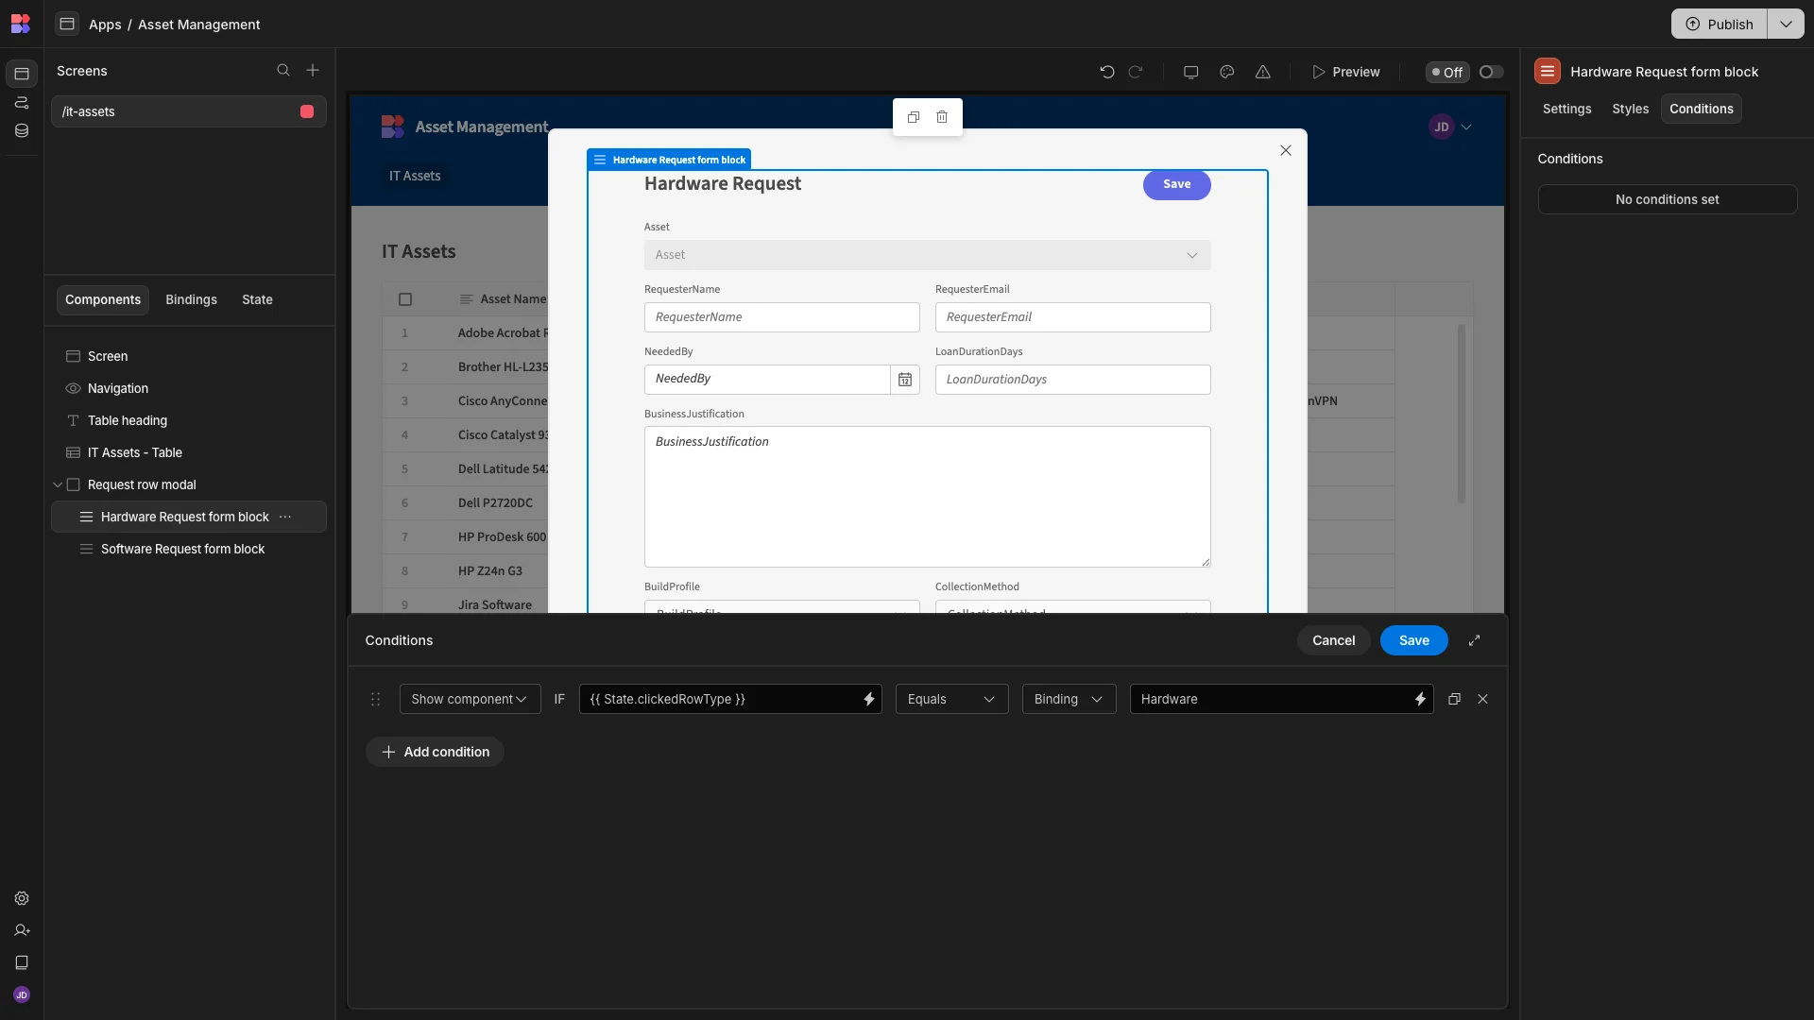This screenshot has height=1020, width=1814.
Task: Open the settings gear in sidebar
Action: (22, 898)
